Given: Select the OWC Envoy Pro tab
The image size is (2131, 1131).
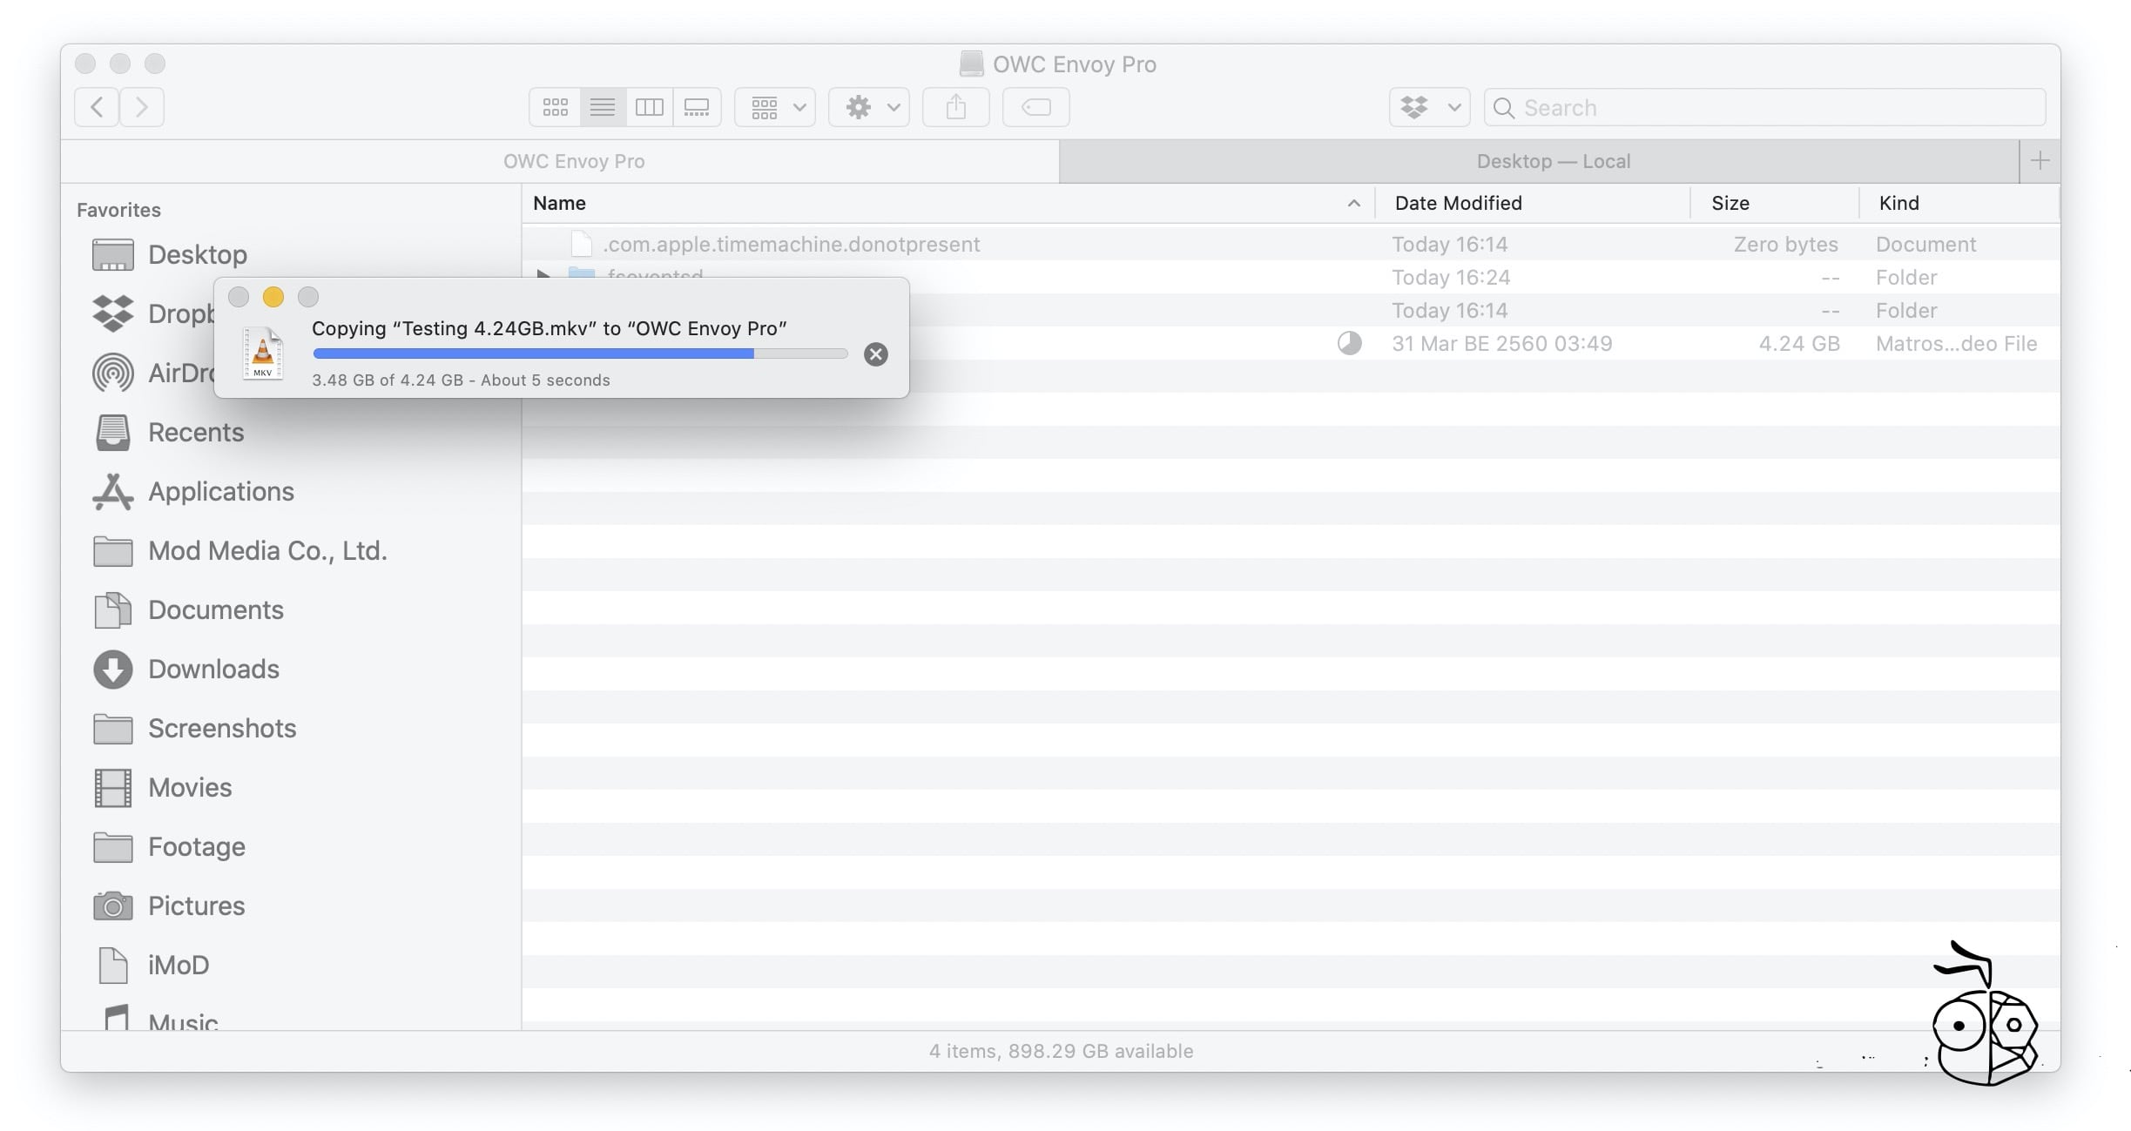Looking at the screenshot, I should [574, 161].
